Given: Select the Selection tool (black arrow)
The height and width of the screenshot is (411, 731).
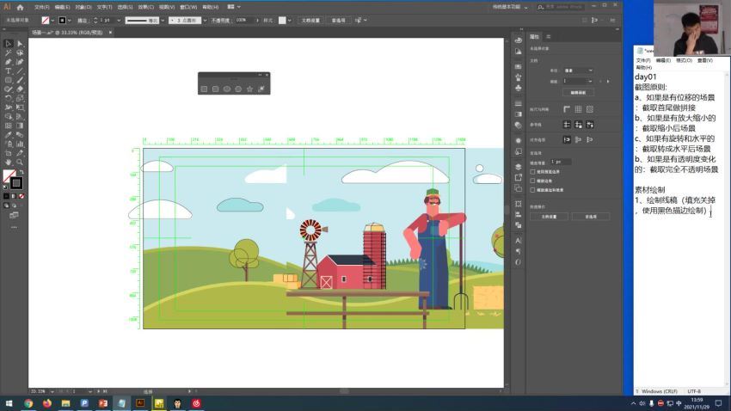Looking at the screenshot, I should 9,44.
